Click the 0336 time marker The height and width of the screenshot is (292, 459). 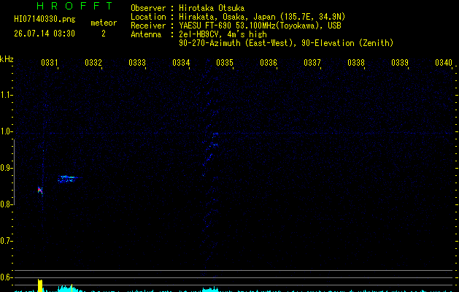[269, 63]
